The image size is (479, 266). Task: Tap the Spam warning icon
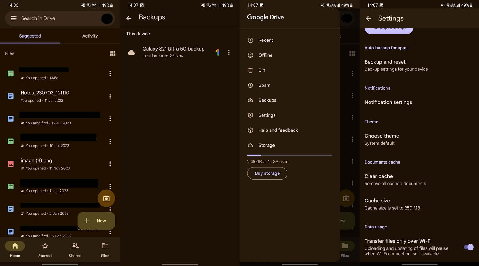pyautogui.click(x=250, y=85)
